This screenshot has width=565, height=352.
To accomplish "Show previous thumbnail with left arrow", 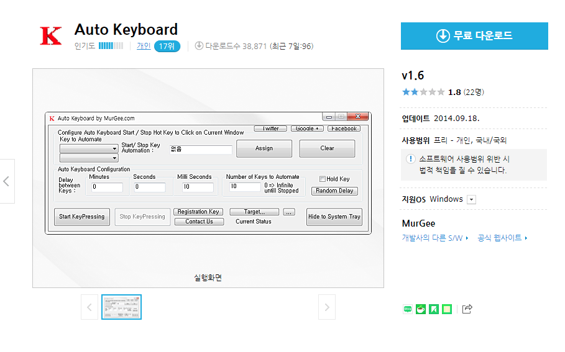I will [x=90, y=307].
